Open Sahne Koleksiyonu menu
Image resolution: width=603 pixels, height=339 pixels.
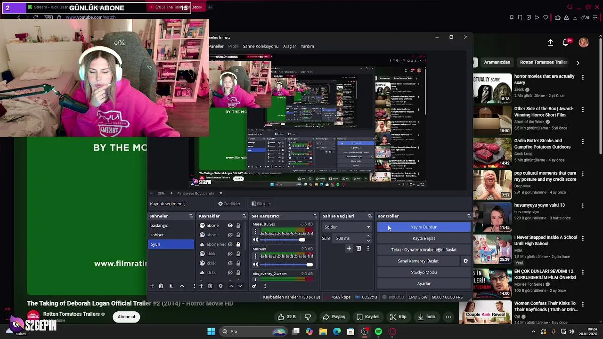pos(261,46)
